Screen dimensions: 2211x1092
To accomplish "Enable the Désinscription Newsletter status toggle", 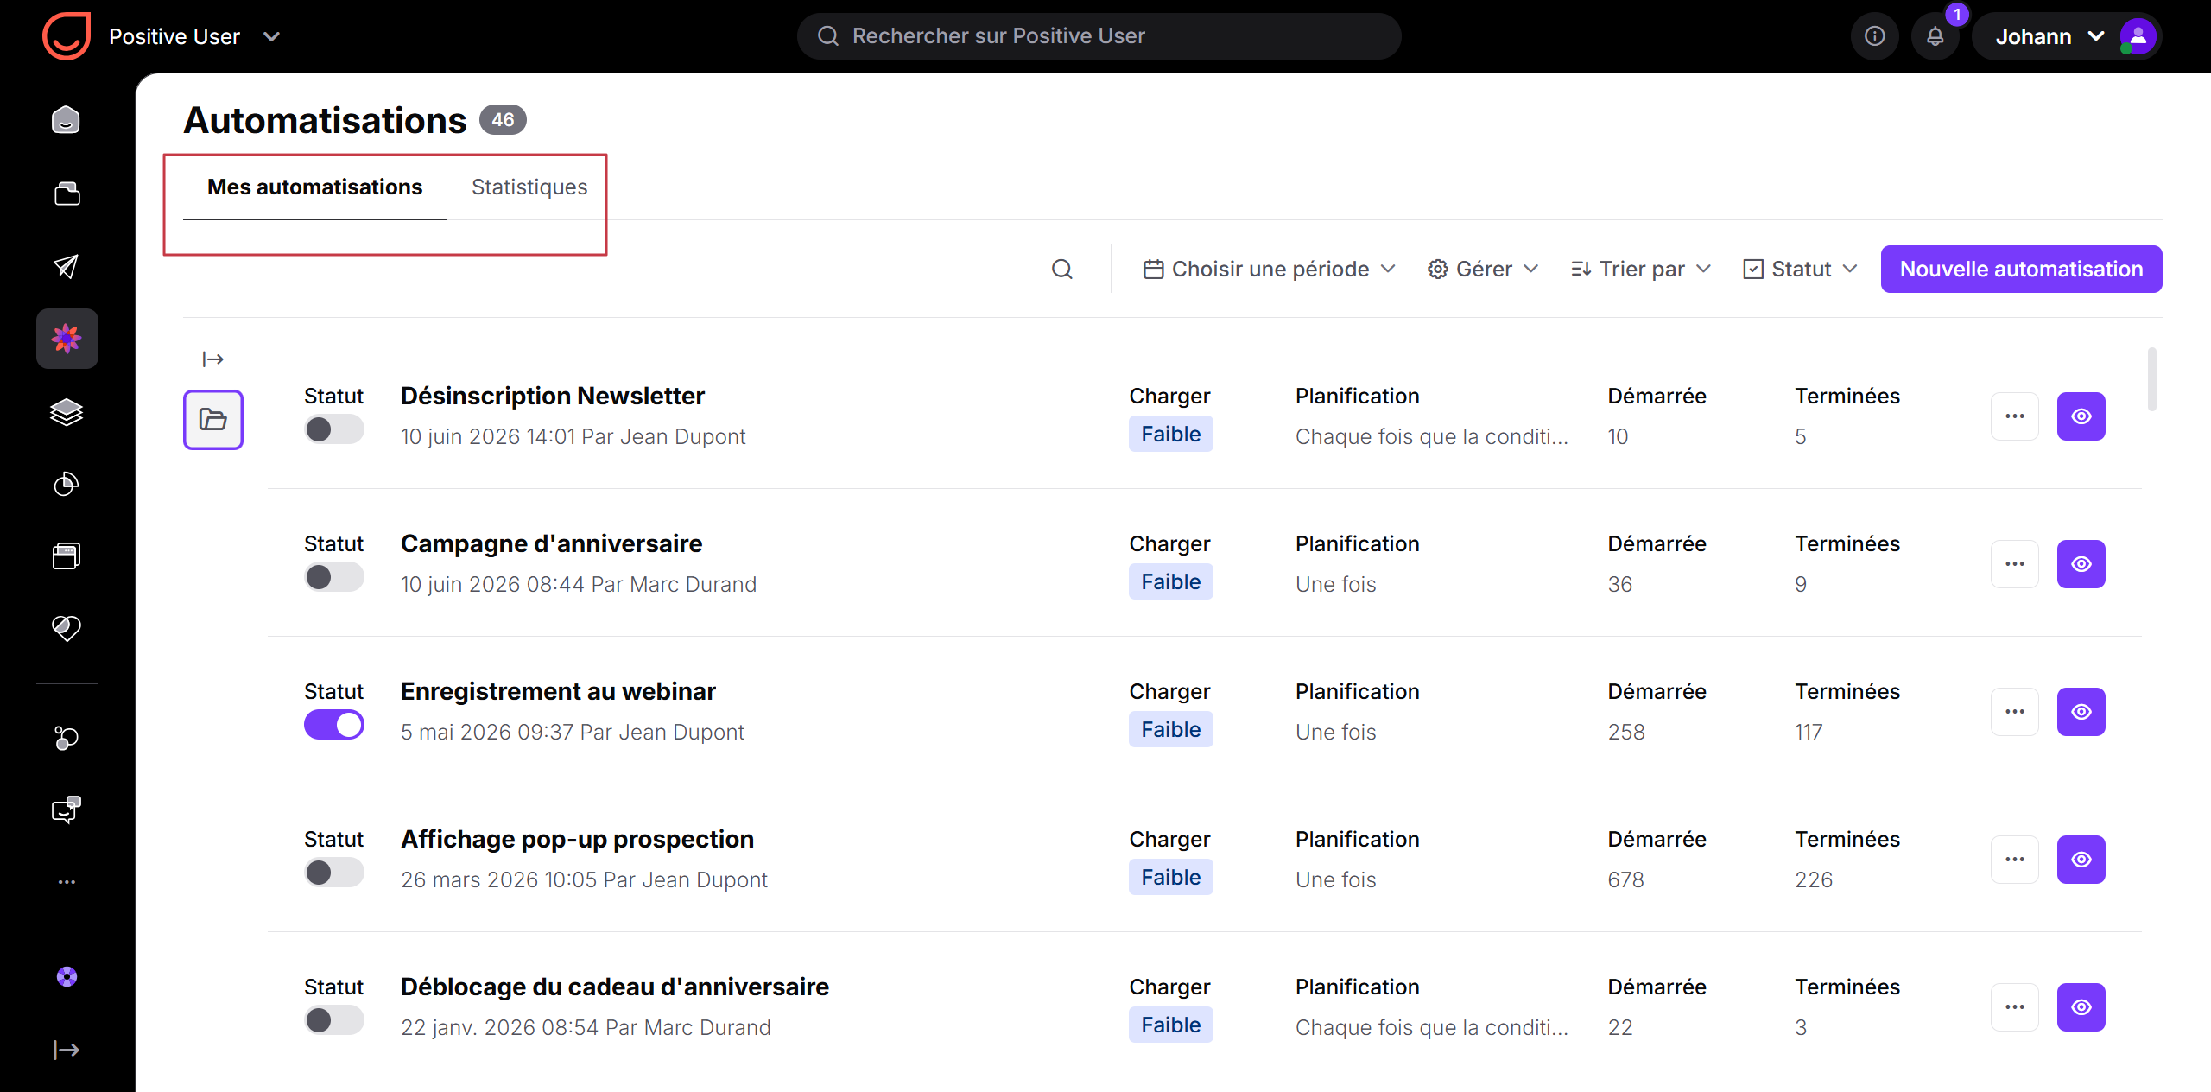I will click(334, 429).
